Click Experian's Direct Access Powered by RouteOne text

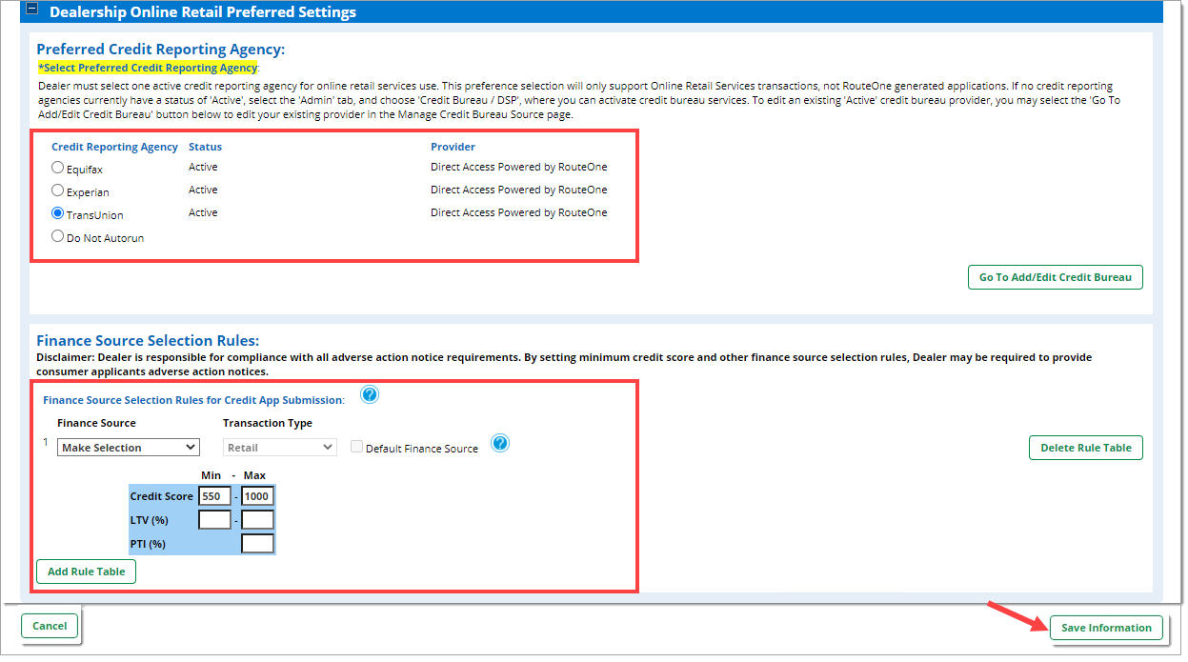(518, 190)
